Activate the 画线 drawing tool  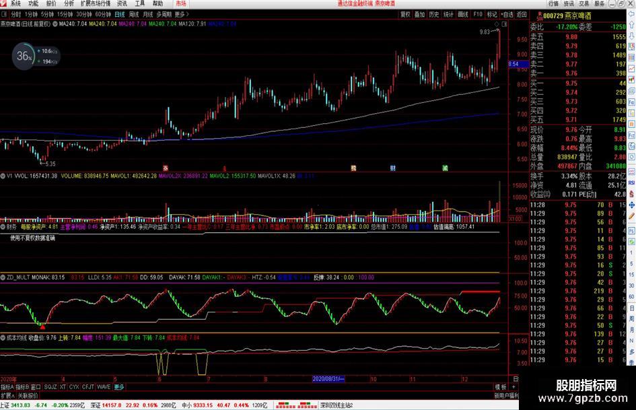tap(463, 15)
